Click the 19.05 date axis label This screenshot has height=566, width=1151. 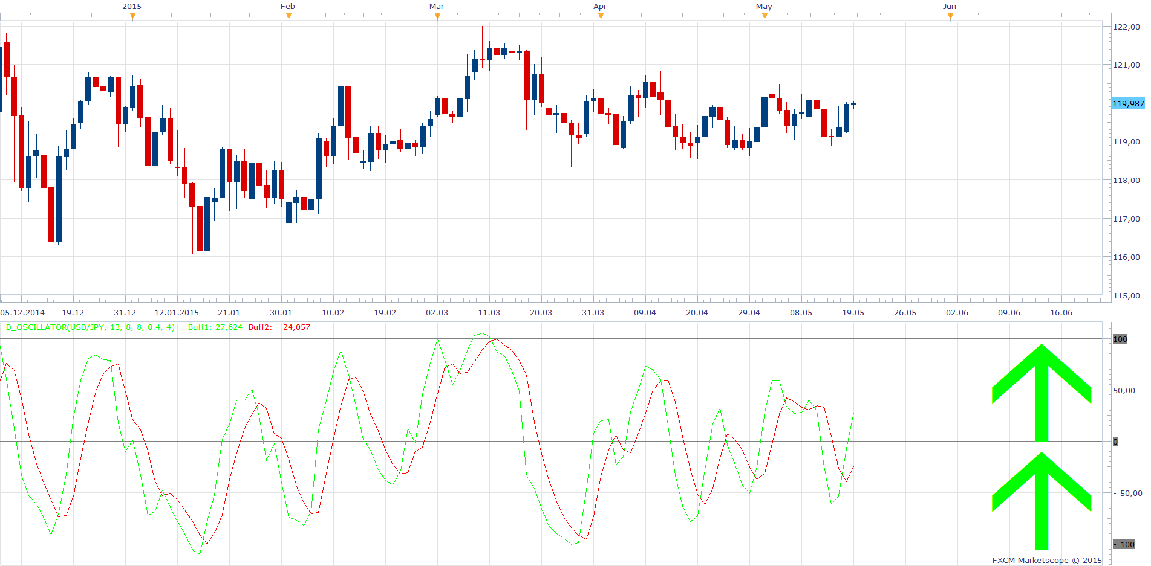(853, 312)
